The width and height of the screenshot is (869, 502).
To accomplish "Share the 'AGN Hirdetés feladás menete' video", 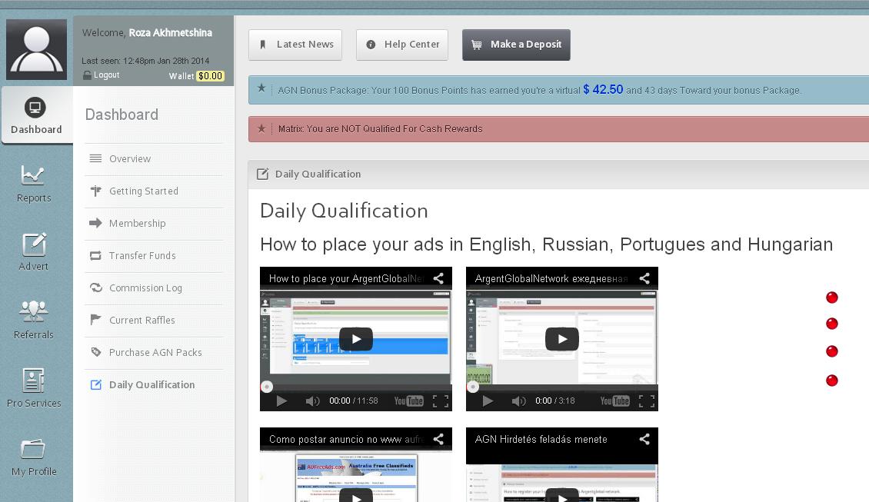I will click(x=644, y=440).
